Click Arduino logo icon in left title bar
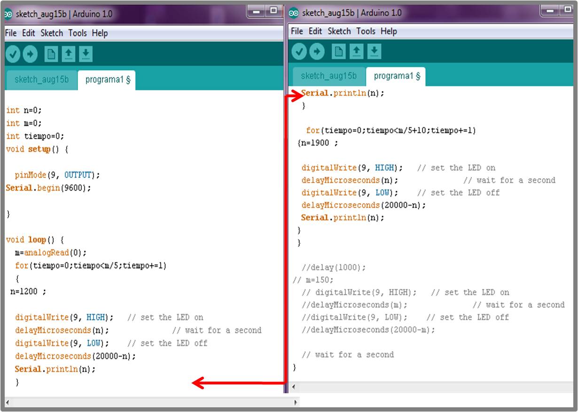Viewport: 578px width, 412px height. coord(9,14)
